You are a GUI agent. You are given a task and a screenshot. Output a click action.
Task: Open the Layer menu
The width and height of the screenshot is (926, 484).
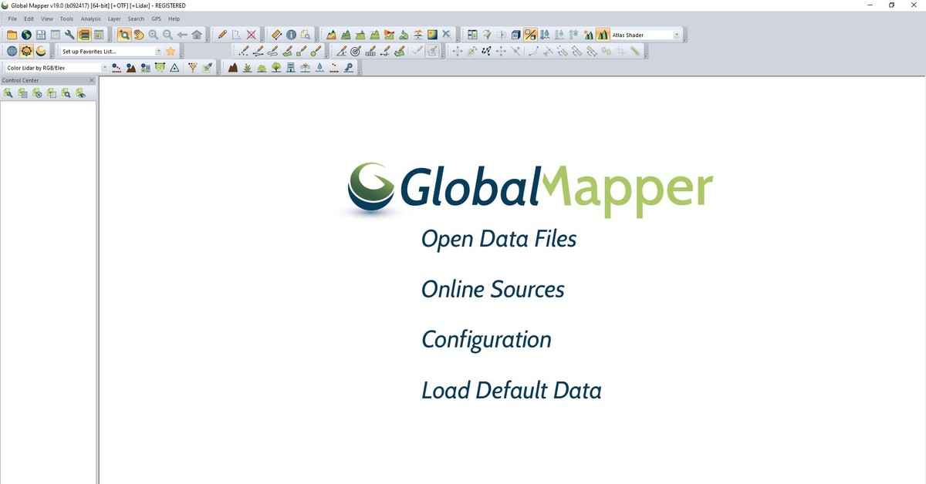pyautogui.click(x=114, y=18)
